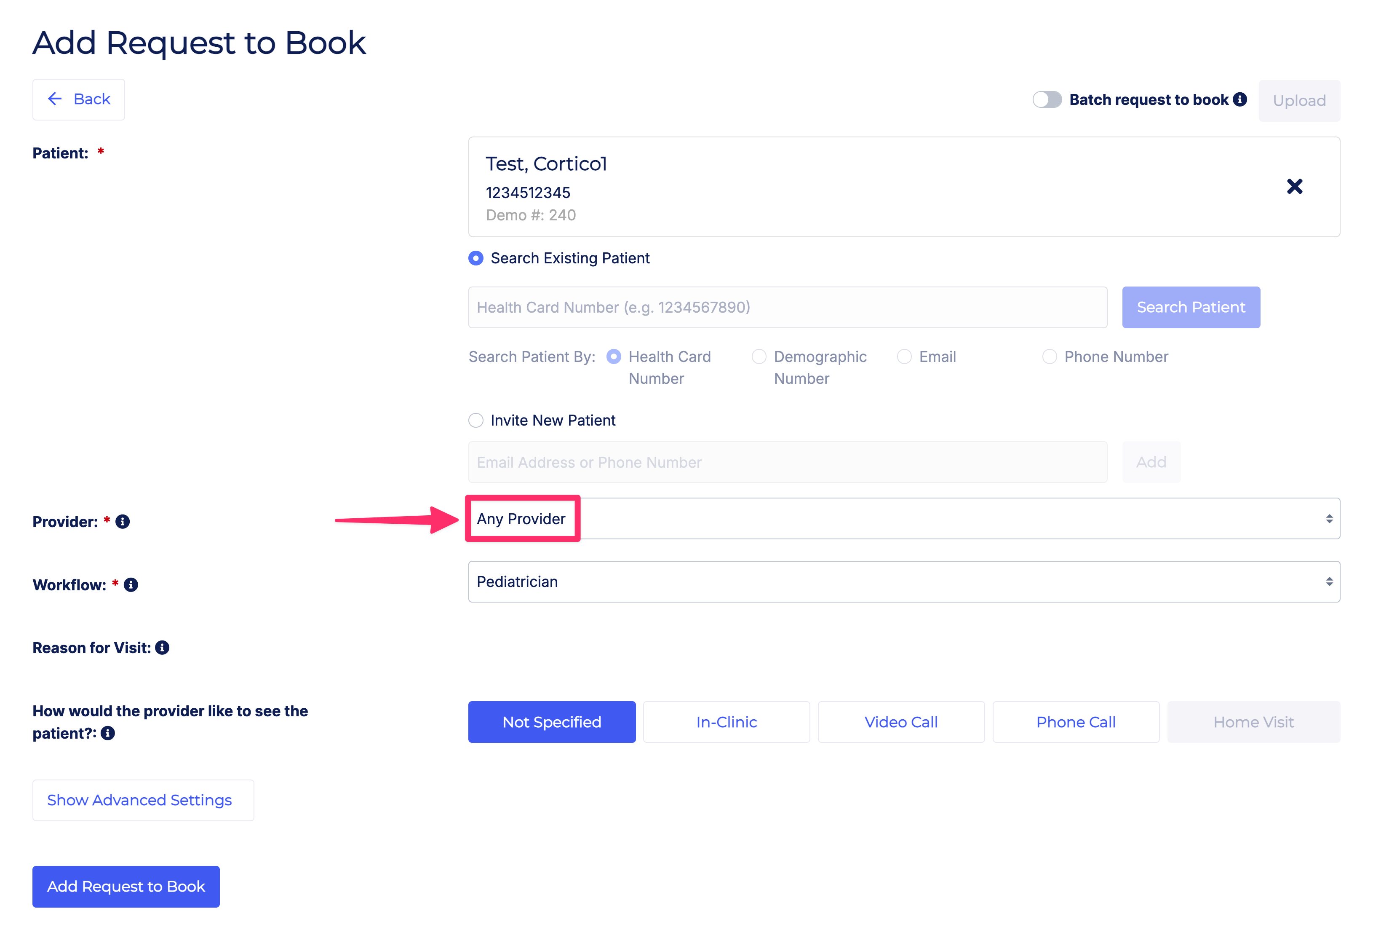Select the Search Existing Patient radio button

(x=475, y=258)
